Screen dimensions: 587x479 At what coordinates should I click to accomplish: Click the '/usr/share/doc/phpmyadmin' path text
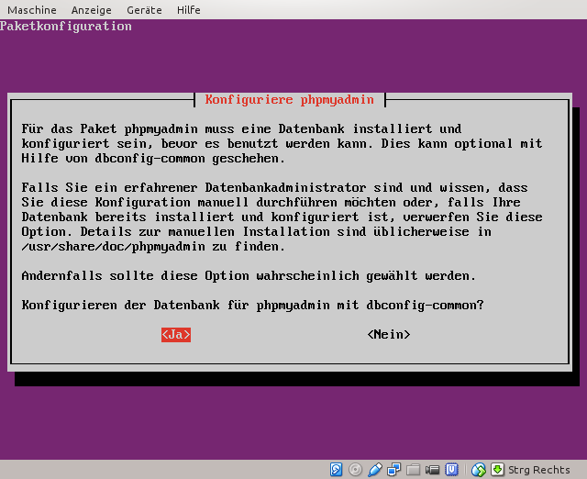click(114, 247)
